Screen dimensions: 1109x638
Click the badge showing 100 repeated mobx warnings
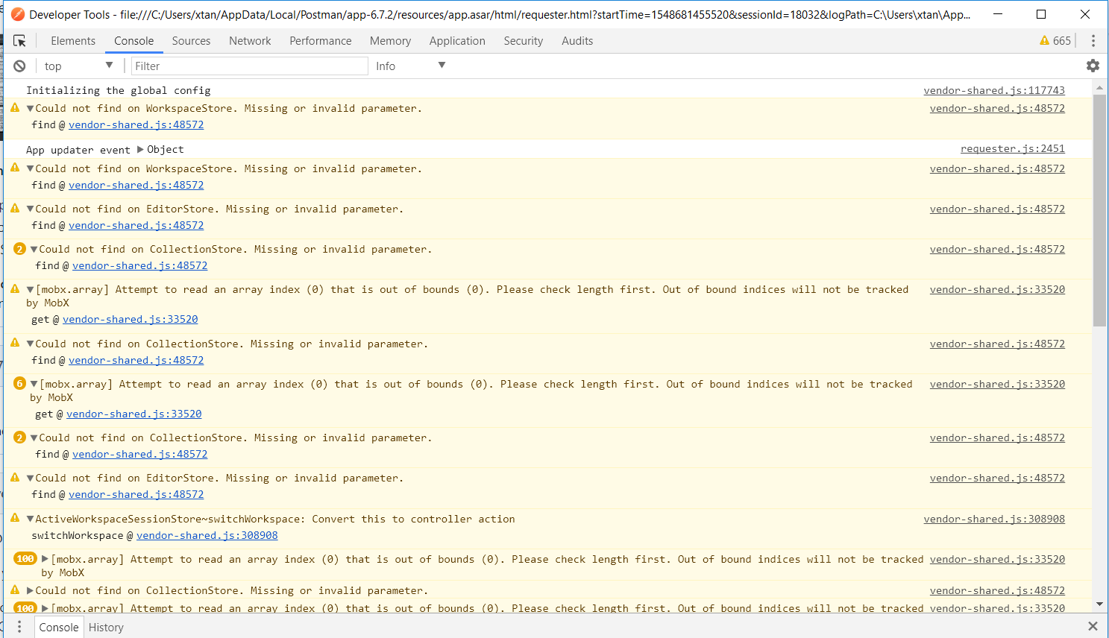tap(25, 558)
